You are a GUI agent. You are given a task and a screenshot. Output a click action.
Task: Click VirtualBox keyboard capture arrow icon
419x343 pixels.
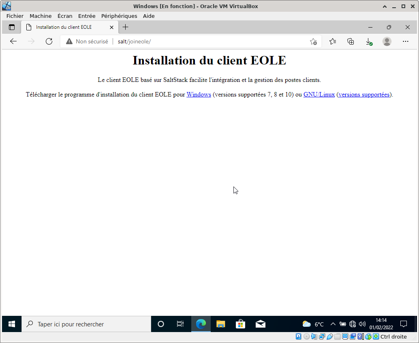point(376,337)
